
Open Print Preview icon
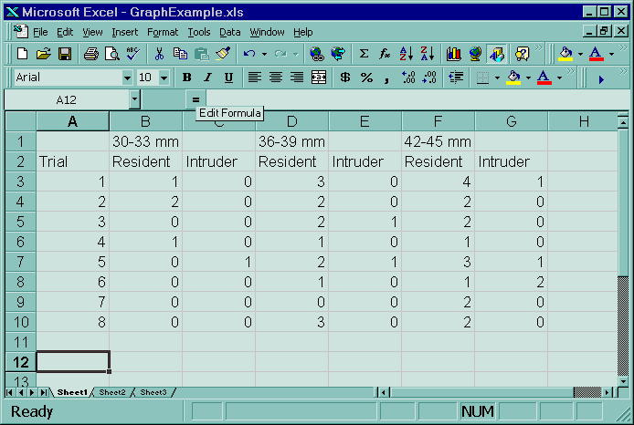coord(112,53)
